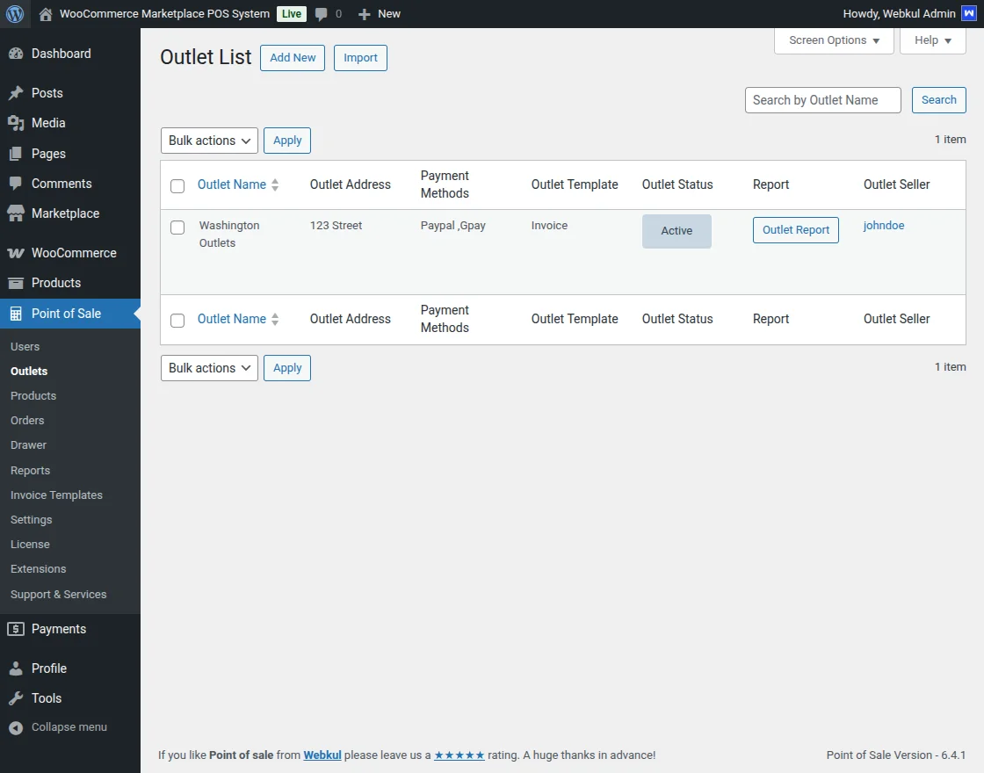
Task: Go to Point of Sale Products submenu
Action: point(33,396)
